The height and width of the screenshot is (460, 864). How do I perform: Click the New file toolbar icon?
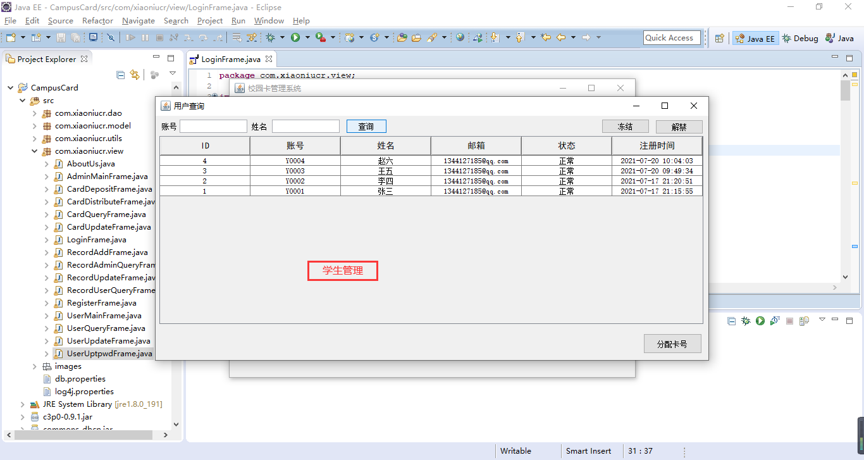click(10, 38)
